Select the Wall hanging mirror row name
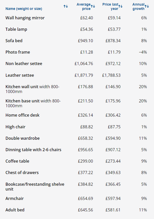Viewport: 154px width, 219px height. [25, 18]
